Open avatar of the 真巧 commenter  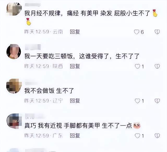14,121
